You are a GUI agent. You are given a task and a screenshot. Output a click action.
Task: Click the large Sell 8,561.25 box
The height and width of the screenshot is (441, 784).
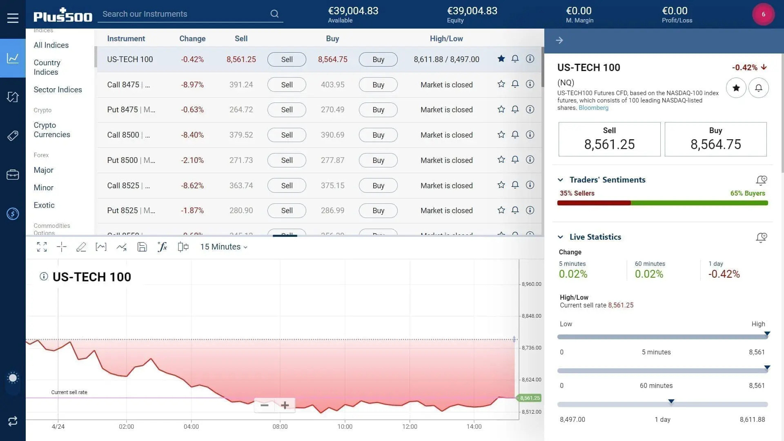(x=609, y=139)
